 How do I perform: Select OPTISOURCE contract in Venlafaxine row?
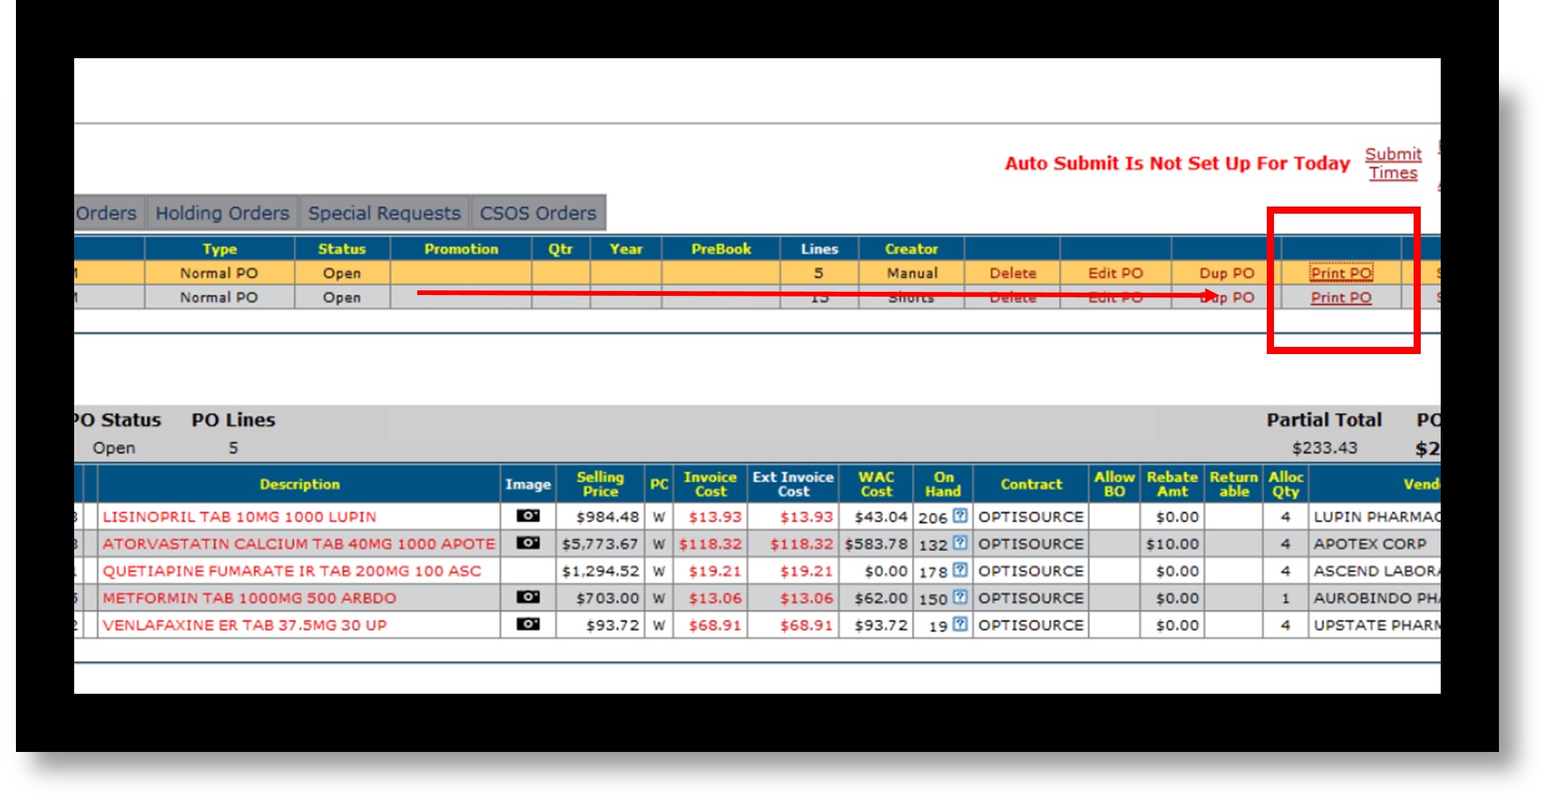[x=1031, y=625]
